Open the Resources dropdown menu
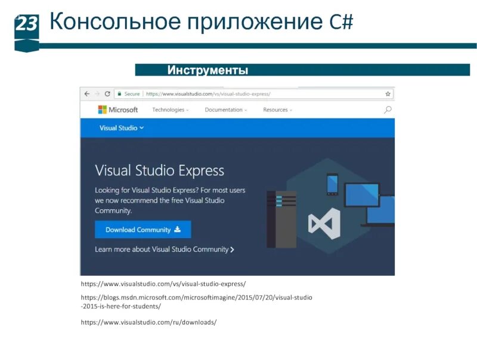Screen dimensions: 477x337 [277, 110]
